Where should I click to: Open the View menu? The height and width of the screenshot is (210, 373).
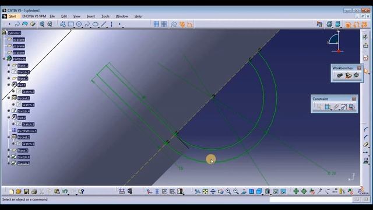(76, 16)
